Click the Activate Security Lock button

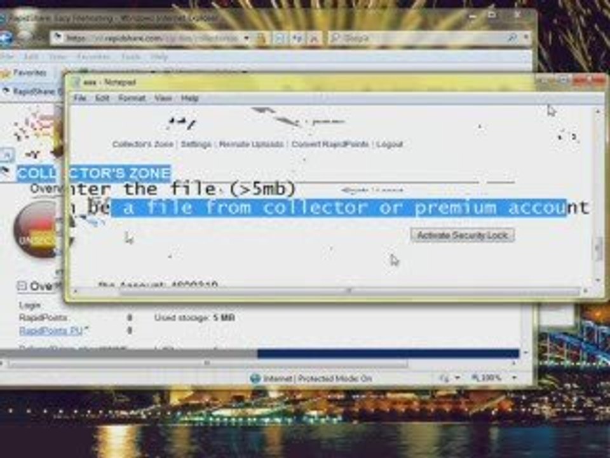tap(463, 235)
